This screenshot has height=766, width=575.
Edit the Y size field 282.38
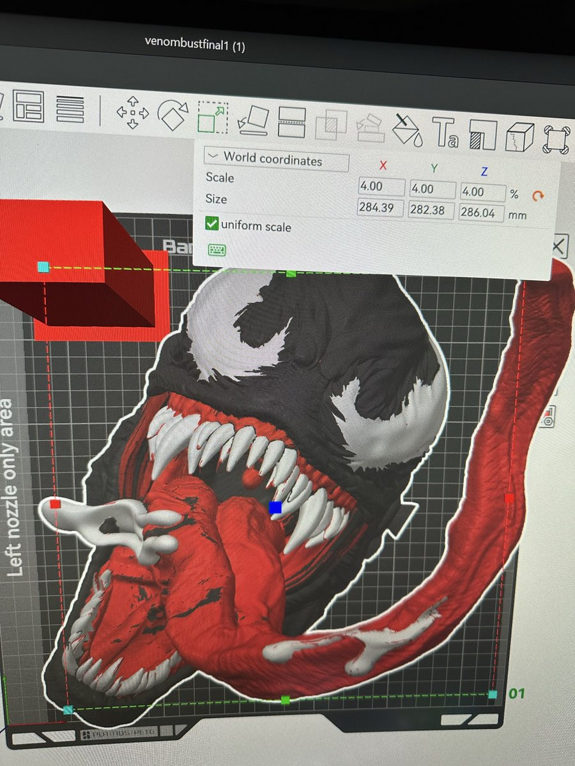click(431, 211)
